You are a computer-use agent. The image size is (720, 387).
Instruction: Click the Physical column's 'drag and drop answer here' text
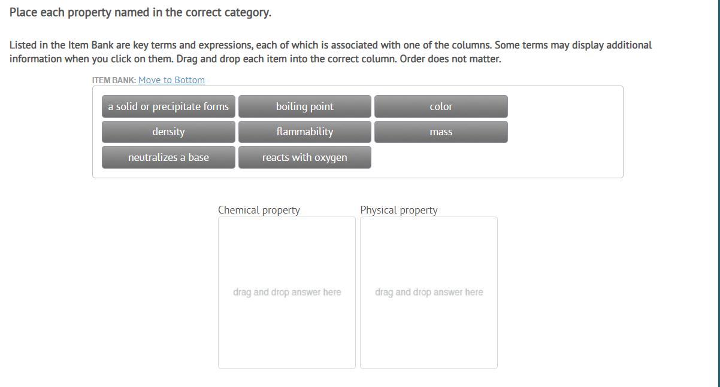(x=429, y=292)
